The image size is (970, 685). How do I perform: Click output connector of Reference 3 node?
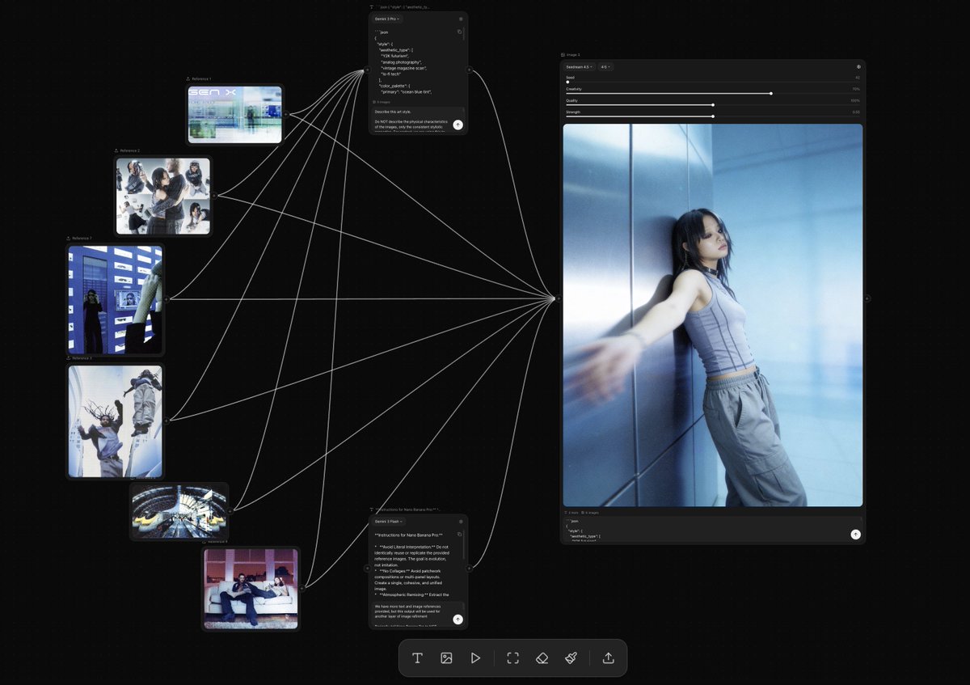click(x=167, y=421)
